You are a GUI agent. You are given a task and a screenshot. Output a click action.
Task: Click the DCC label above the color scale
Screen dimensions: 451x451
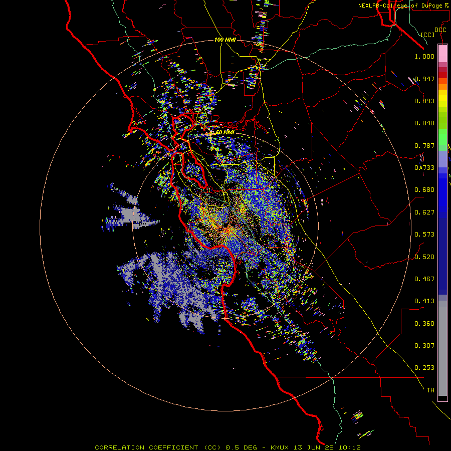coord(440,30)
